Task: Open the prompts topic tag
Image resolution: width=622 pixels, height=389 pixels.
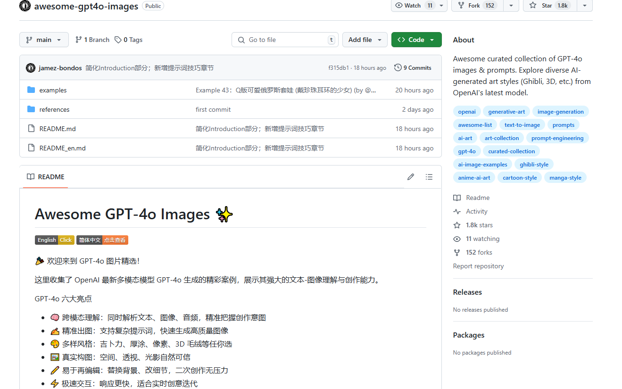Action: click(564, 125)
